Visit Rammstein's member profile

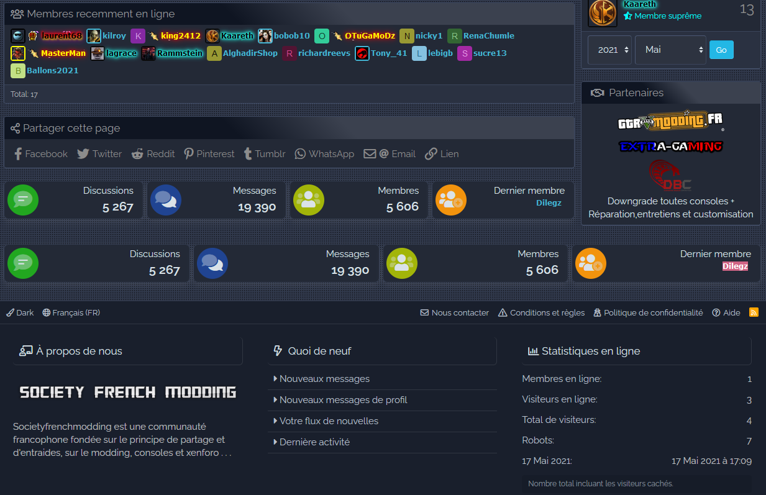pos(180,53)
